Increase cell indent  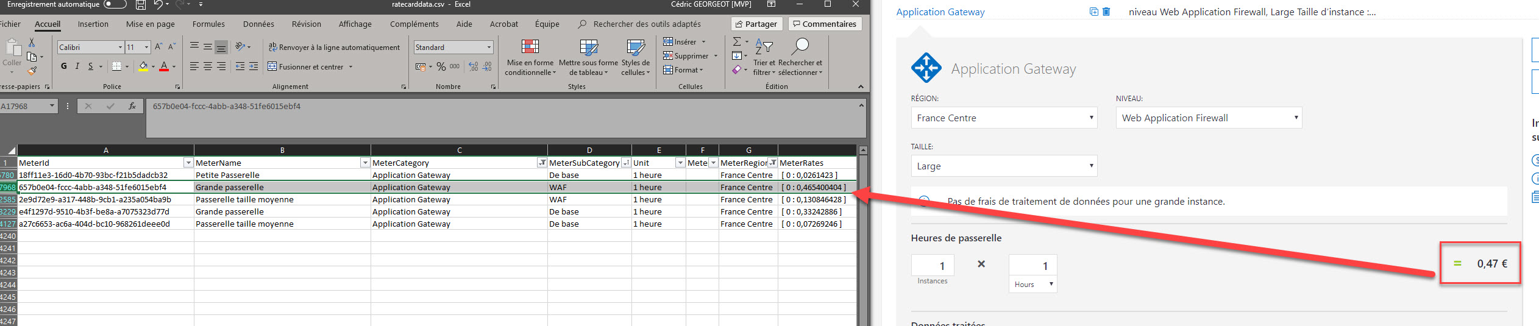pos(254,66)
